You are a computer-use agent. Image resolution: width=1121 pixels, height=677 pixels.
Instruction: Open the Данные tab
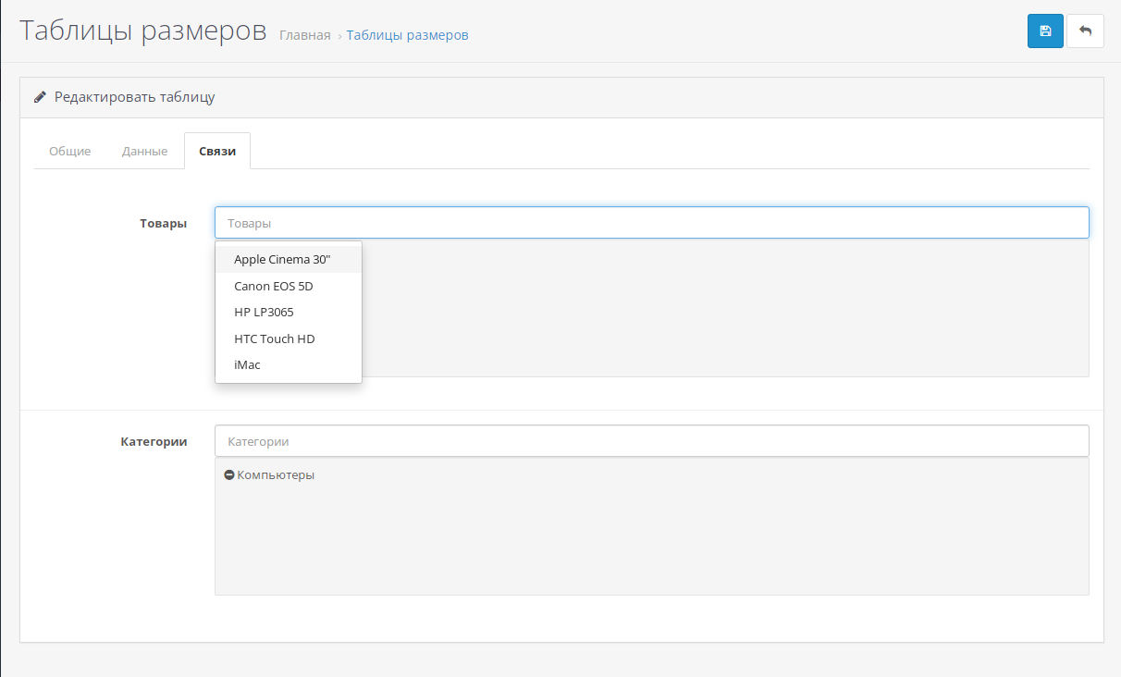pos(144,151)
